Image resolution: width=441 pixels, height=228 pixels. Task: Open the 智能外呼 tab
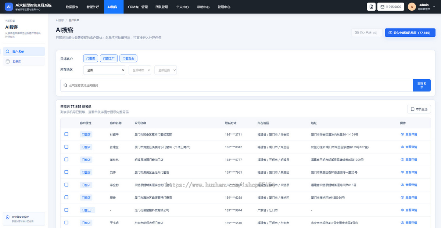93,7
